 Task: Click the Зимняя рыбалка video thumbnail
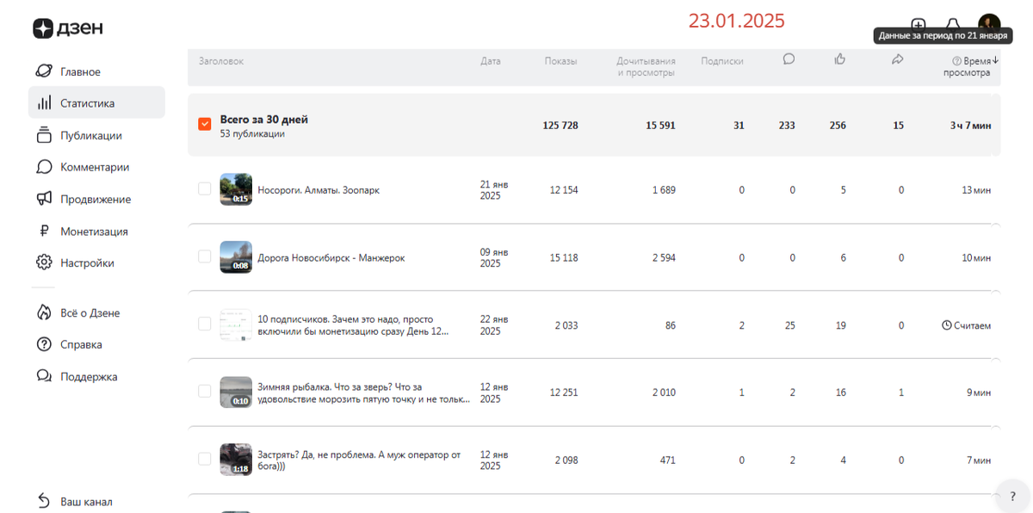[236, 392]
